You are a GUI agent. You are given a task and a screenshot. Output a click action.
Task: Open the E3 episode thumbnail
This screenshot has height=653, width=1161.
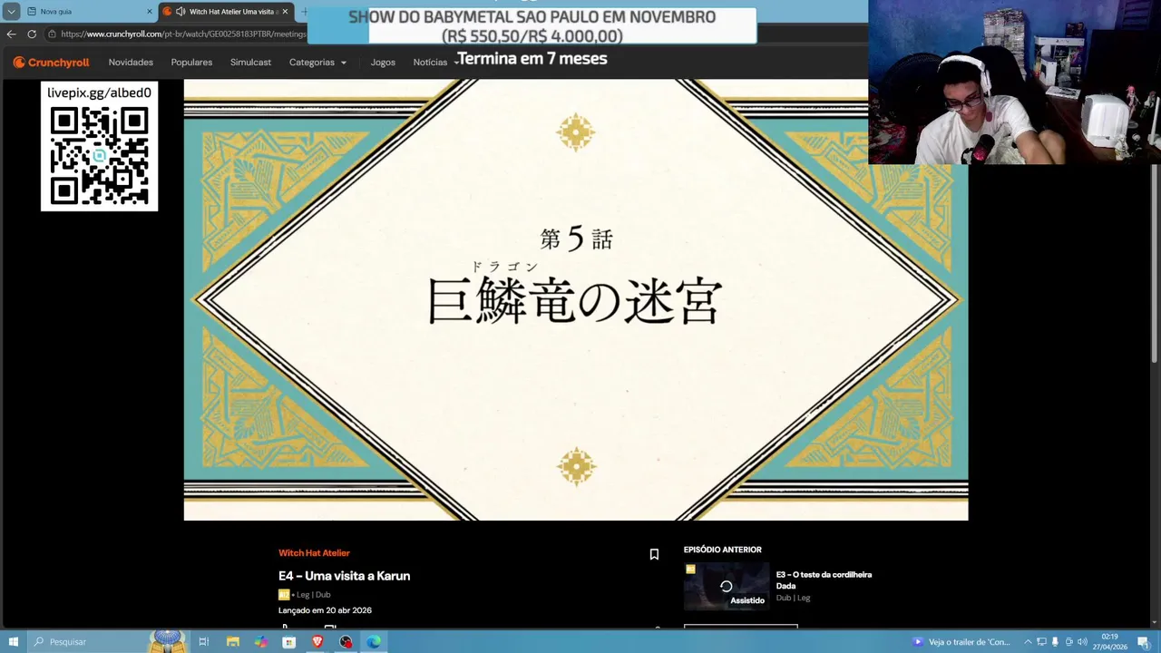726,586
